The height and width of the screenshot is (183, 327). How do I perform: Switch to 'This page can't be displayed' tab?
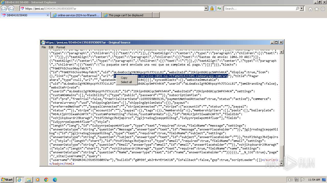tap(127, 15)
